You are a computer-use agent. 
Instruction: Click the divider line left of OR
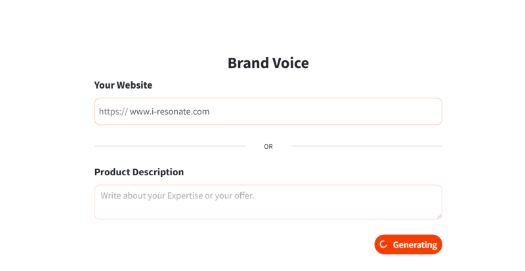(x=169, y=146)
